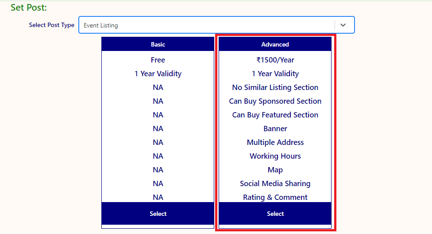Viewport: 432px width, 234px height.
Task: Select the Basic plan
Action: 158,214
